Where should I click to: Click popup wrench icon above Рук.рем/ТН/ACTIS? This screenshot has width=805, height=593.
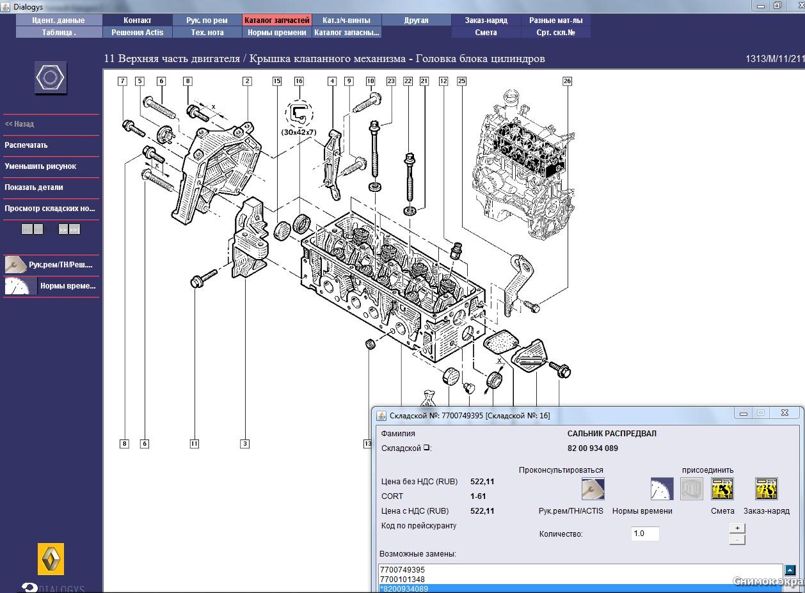593,489
